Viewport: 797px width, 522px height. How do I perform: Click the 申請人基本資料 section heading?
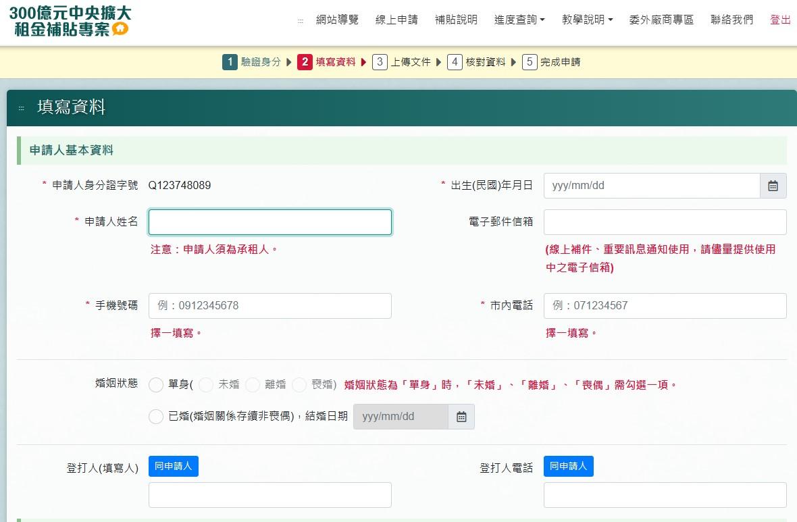click(71, 151)
